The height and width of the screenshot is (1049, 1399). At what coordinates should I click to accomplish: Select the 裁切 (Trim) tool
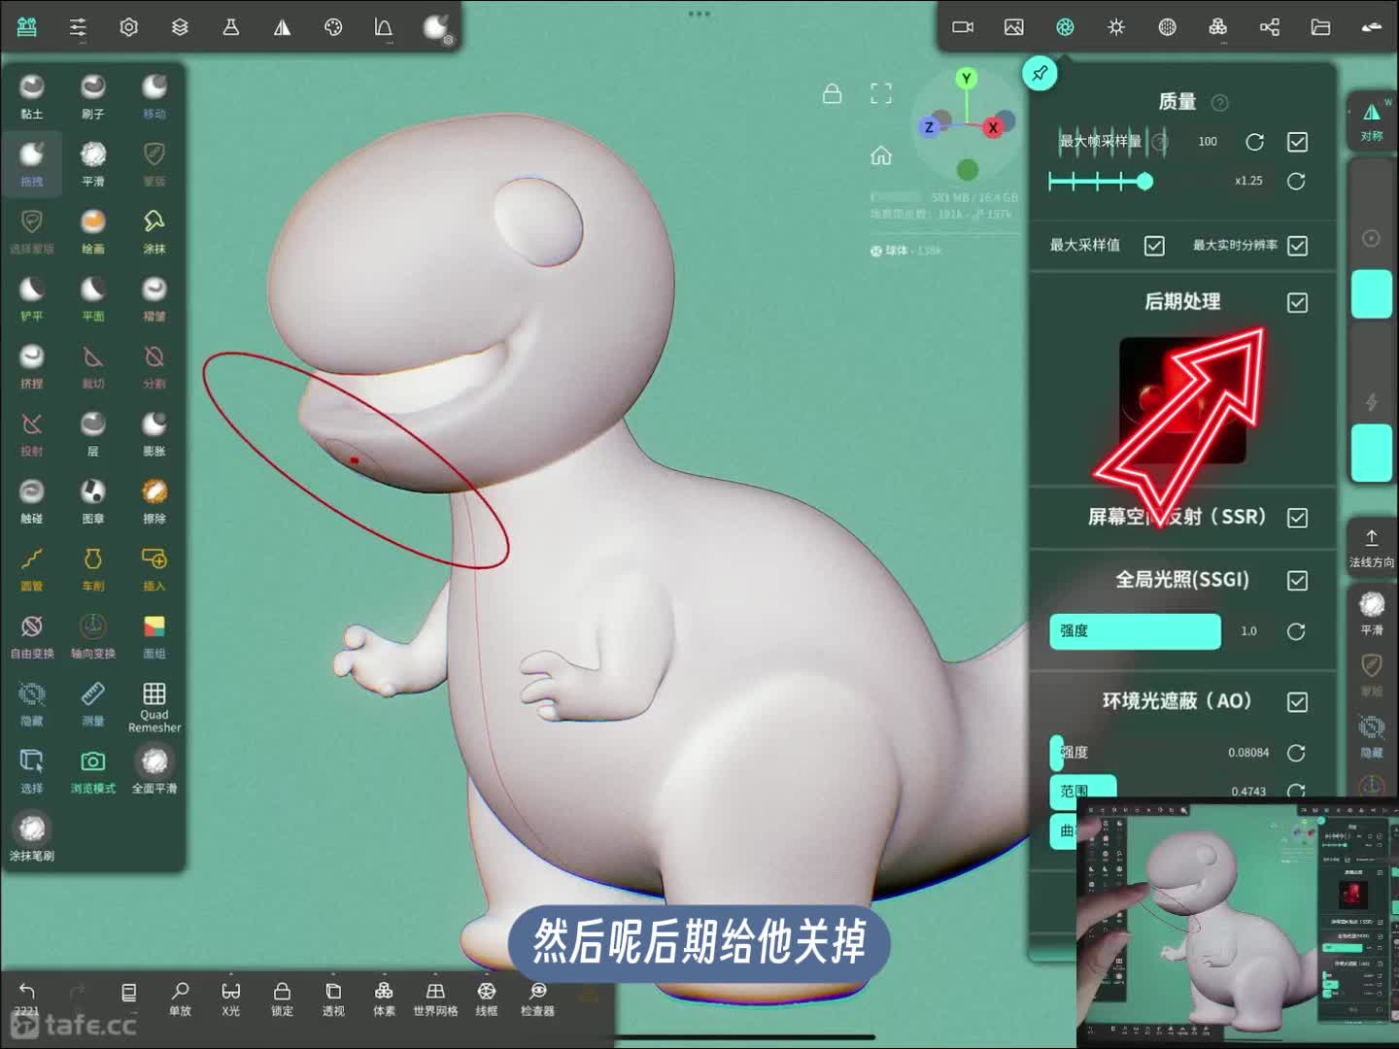(93, 365)
